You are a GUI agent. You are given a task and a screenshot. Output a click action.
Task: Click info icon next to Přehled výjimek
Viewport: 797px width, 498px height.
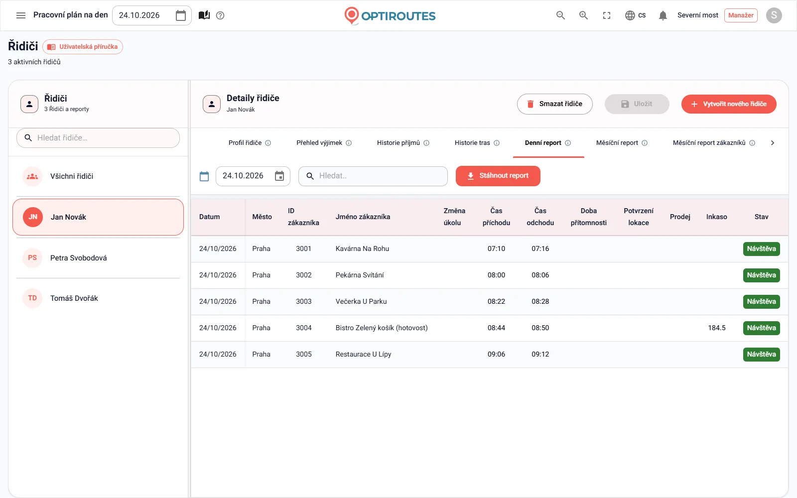349,143
